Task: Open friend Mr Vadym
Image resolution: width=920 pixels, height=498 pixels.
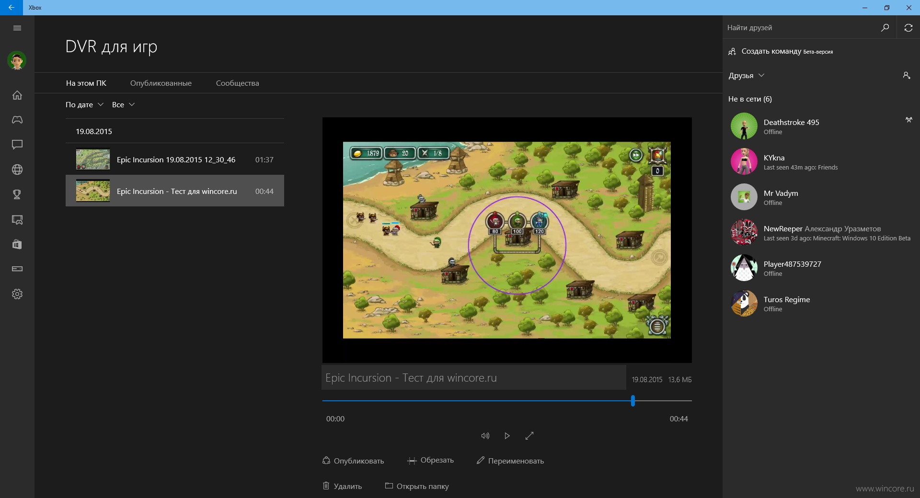Action: [821, 197]
